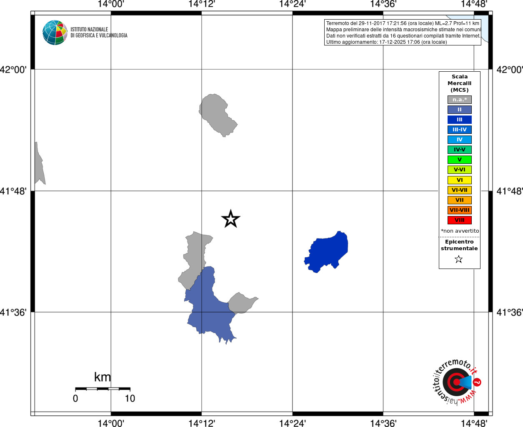Select the V bright green legend swatch
Screen dimensions: 523x427
pos(460,160)
